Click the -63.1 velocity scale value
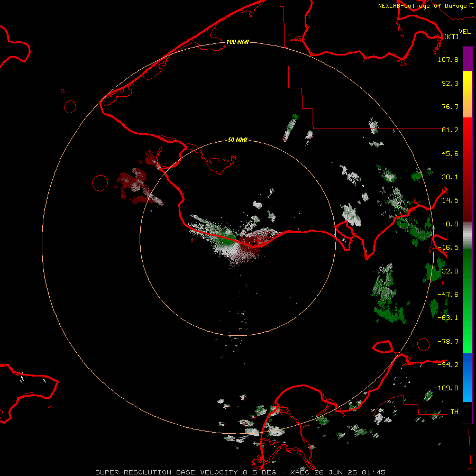 point(448,318)
